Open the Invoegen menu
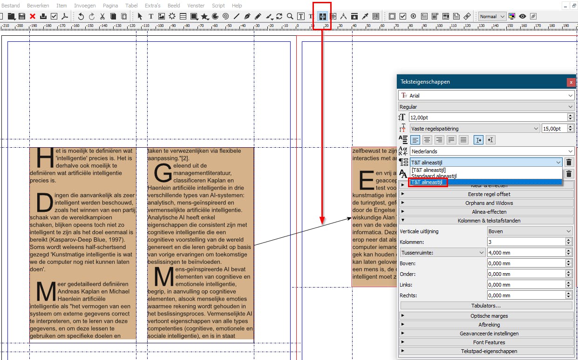The width and height of the screenshot is (578, 360). [x=85, y=6]
